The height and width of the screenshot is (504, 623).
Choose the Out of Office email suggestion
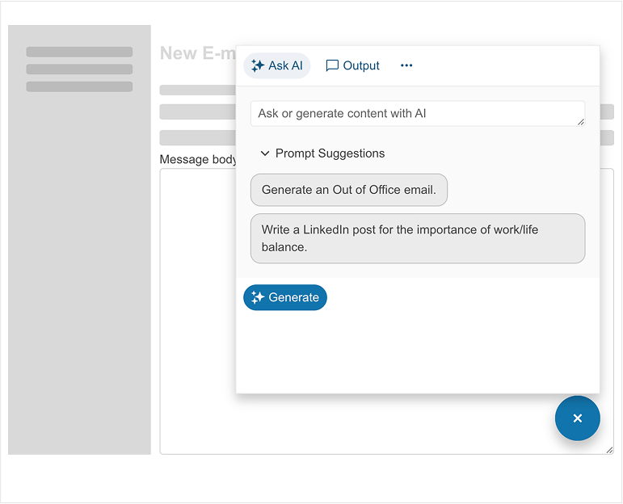pyautogui.click(x=348, y=190)
